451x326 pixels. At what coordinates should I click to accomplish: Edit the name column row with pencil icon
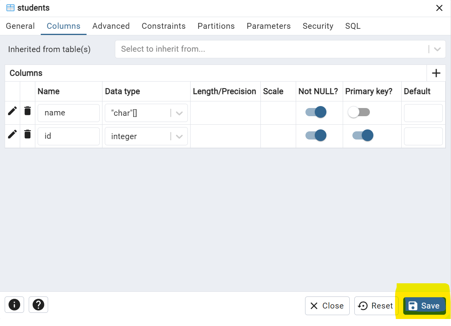[x=12, y=111]
